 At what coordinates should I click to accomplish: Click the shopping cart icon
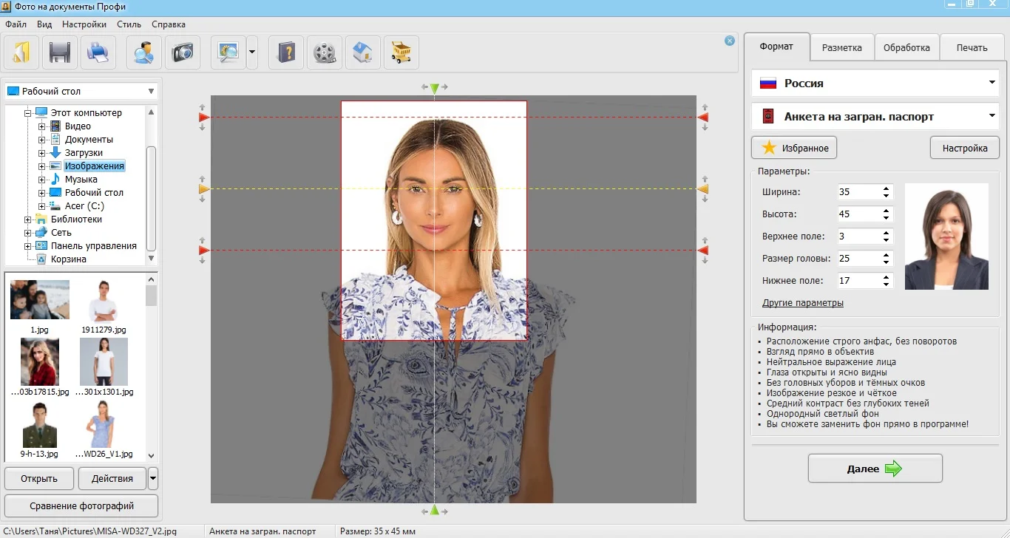pos(401,52)
